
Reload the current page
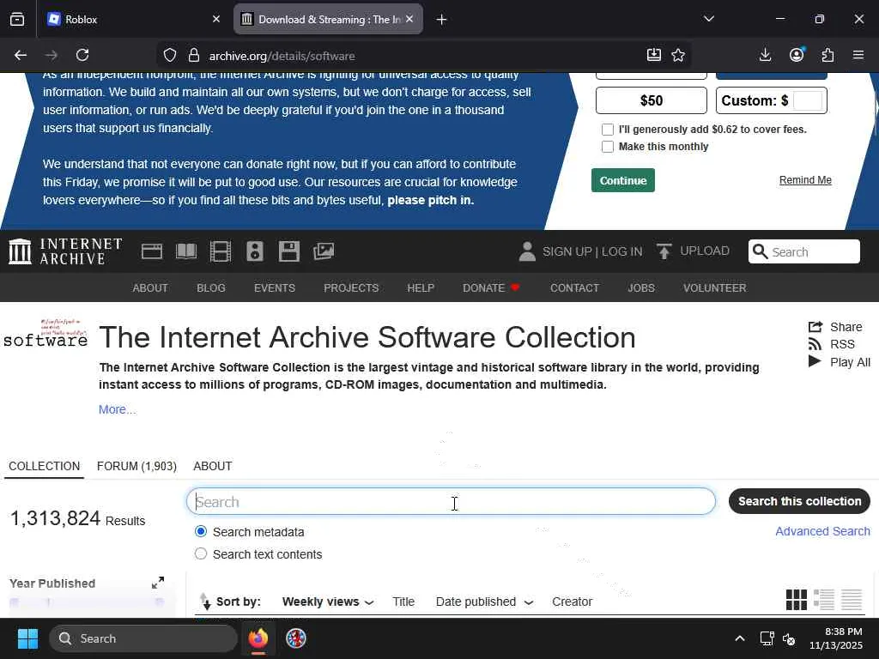[82, 55]
